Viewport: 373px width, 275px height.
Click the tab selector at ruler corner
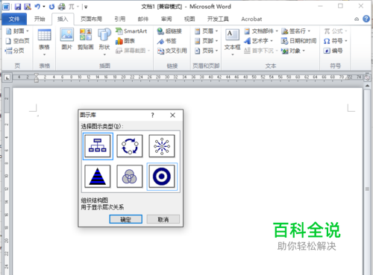point(7,78)
